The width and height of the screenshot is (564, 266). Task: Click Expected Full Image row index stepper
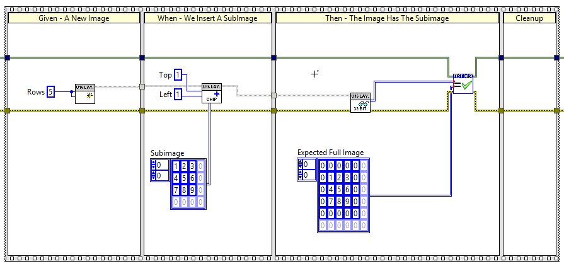(300, 165)
